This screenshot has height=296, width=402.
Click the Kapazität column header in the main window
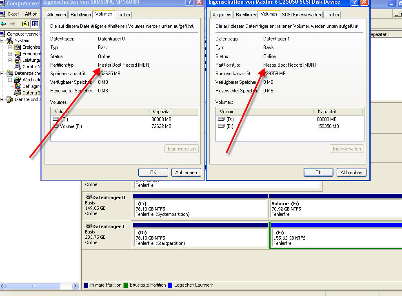pos(379,34)
